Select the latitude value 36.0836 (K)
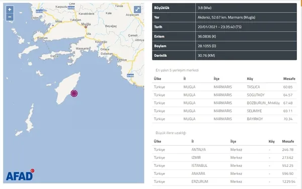The image size is (302, 189). [207, 36]
